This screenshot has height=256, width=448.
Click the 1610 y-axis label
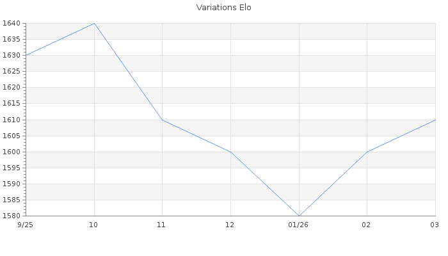[12, 120]
